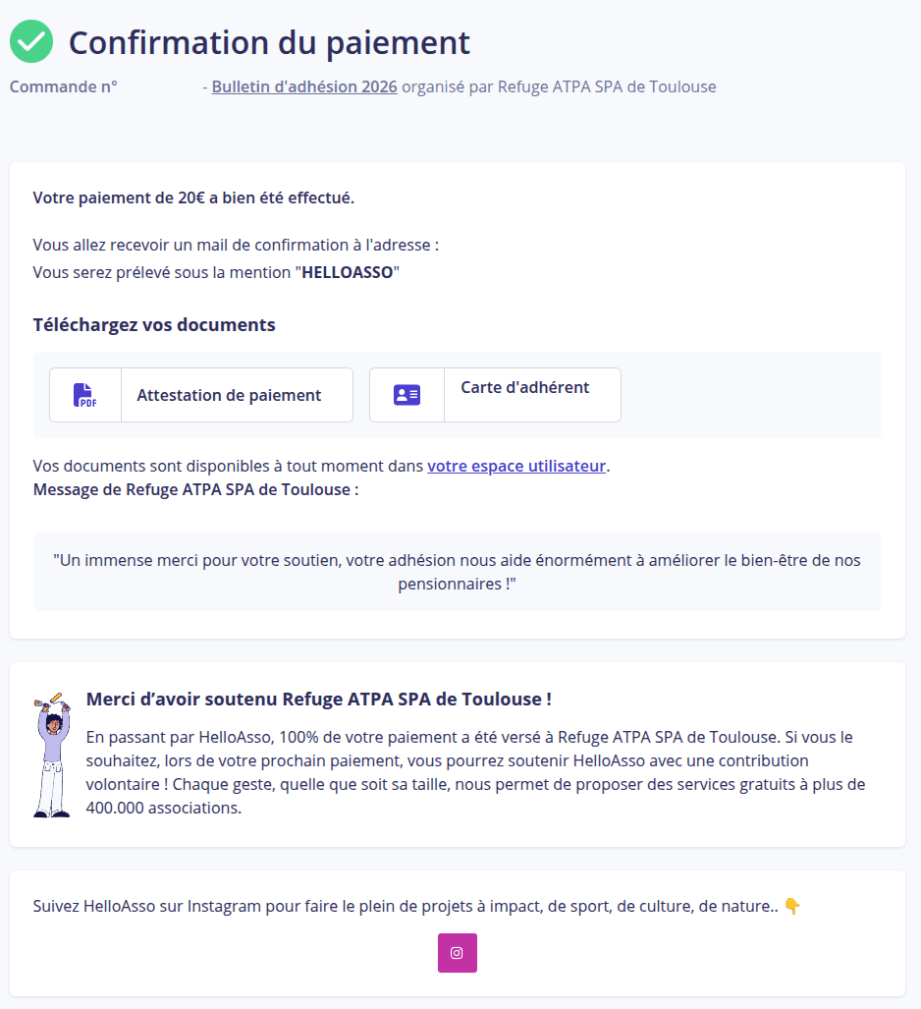The width and height of the screenshot is (921, 1009).
Task: Click the thank-you message from Refuge ATPA SPA
Action: [x=457, y=570]
